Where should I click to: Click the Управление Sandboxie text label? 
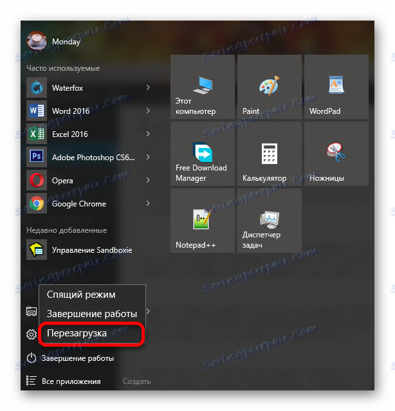[92, 250]
